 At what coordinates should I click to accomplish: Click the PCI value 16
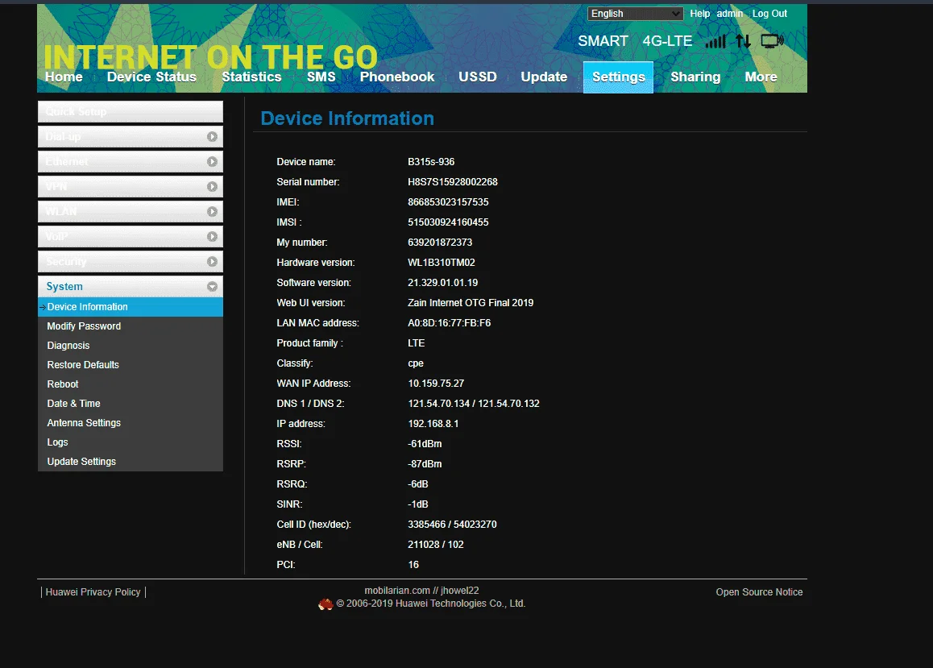(x=413, y=565)
